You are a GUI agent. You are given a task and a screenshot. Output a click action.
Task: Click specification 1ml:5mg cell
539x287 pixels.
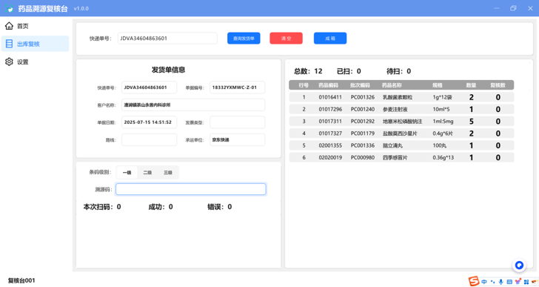(x=443, y=122)
